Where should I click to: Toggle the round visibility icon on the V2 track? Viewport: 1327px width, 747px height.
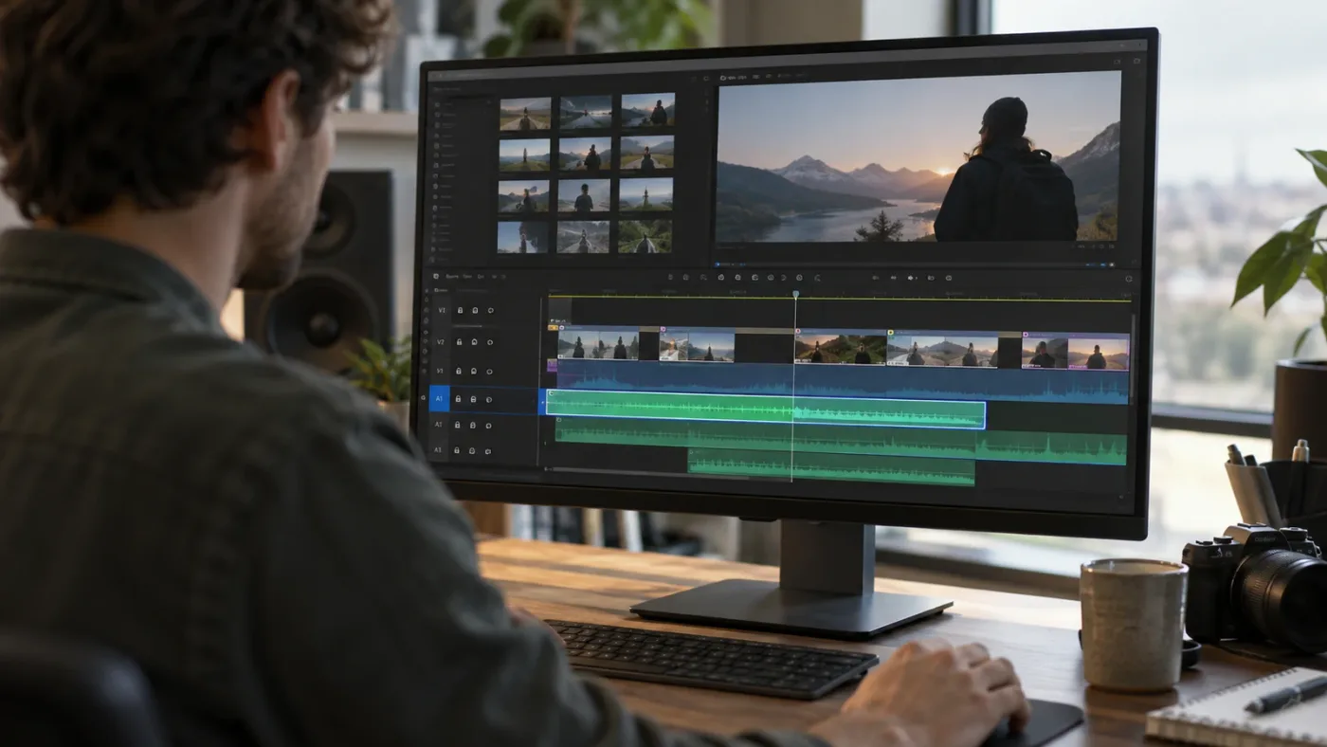pos(490,342)
